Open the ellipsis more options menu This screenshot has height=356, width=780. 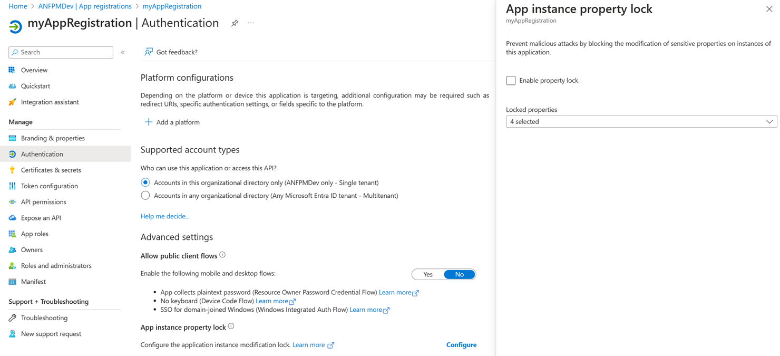point(251,23)
